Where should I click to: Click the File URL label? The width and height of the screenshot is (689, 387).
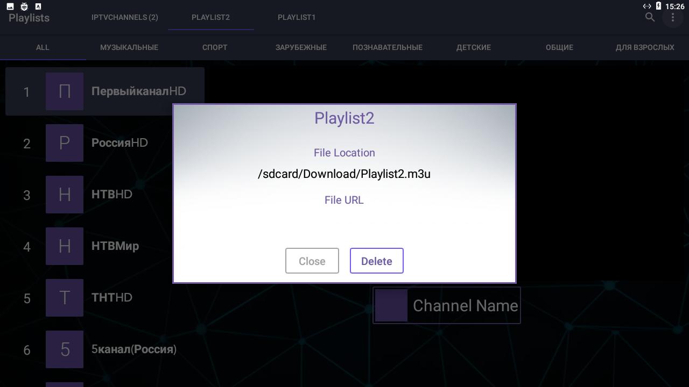coord(344,200)
